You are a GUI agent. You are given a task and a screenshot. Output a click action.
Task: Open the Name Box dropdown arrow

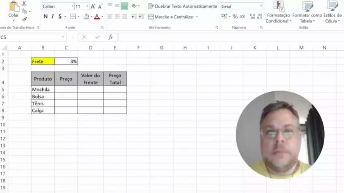click(x=63, y=37)
